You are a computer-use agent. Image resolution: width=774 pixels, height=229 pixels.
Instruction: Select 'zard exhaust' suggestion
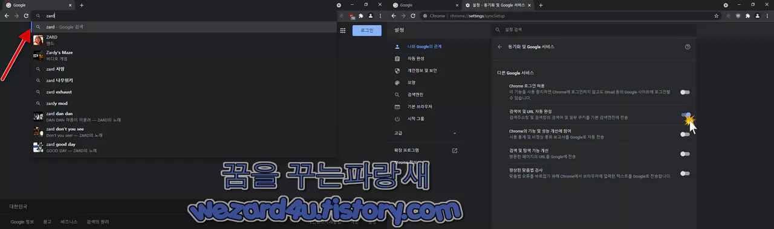pos(183,92)
